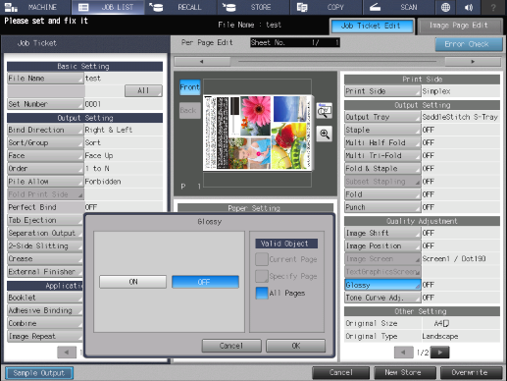Switch to Image Page Edit tab
Screen dimensions: 507x381
(459, 26)
